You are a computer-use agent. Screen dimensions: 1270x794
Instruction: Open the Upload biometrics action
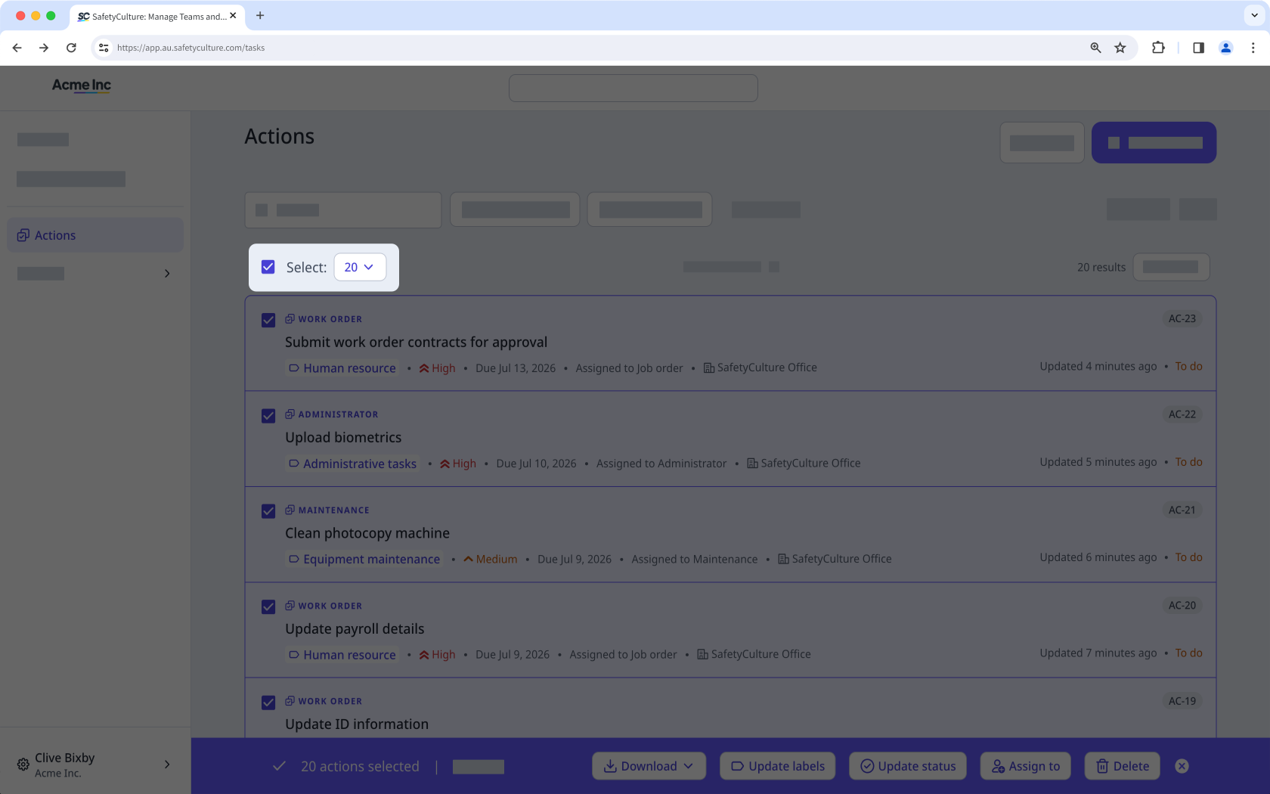pos(343,437)
